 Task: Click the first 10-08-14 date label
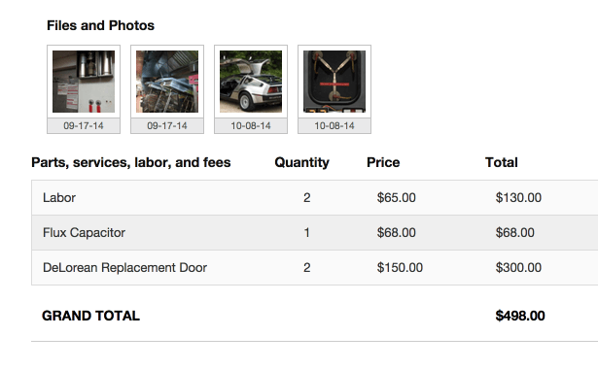(x=251, y=125)
